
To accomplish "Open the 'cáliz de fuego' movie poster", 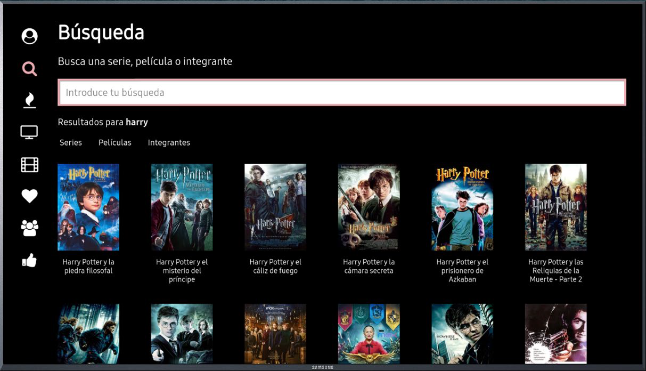I will pos(275,207).
